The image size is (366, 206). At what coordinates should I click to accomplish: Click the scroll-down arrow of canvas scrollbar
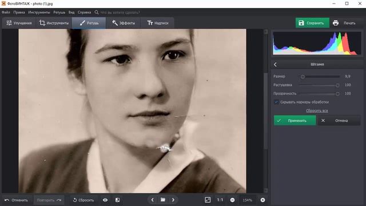click(x=265, y=191)
